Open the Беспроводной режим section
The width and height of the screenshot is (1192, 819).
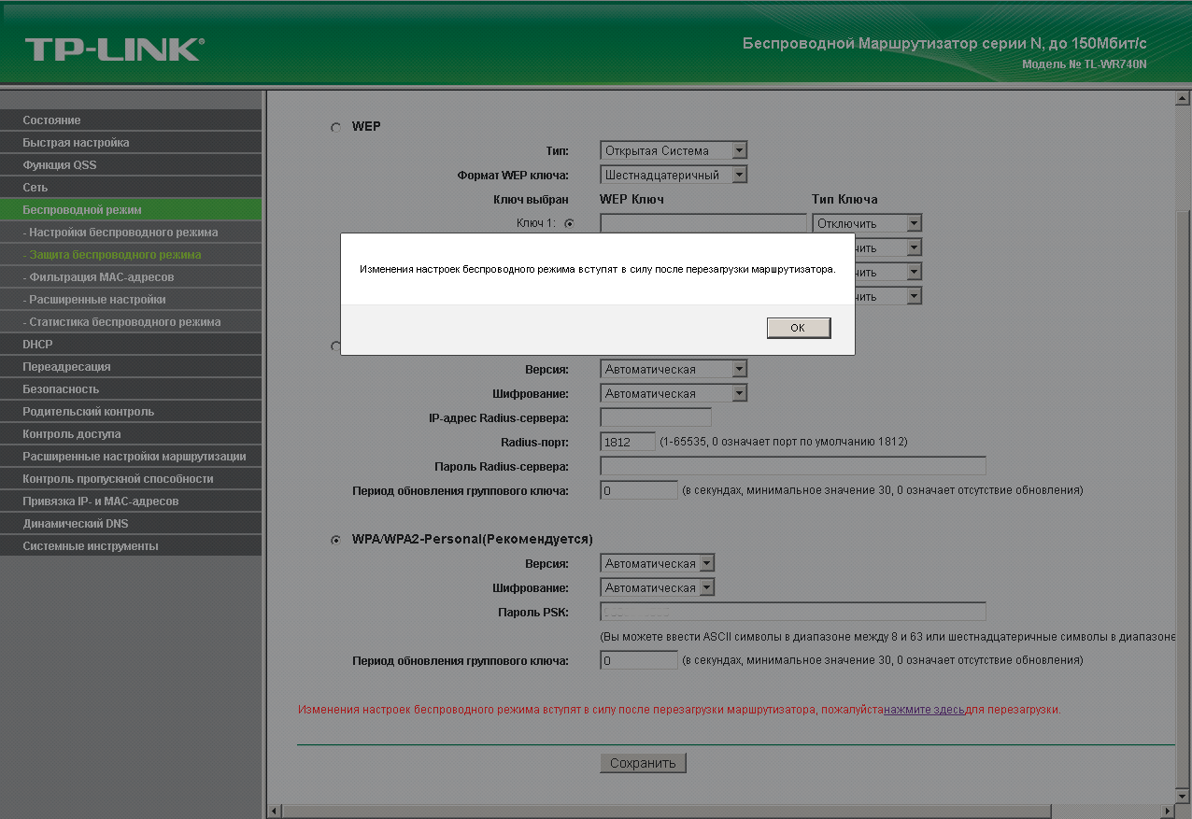point(131,210)
